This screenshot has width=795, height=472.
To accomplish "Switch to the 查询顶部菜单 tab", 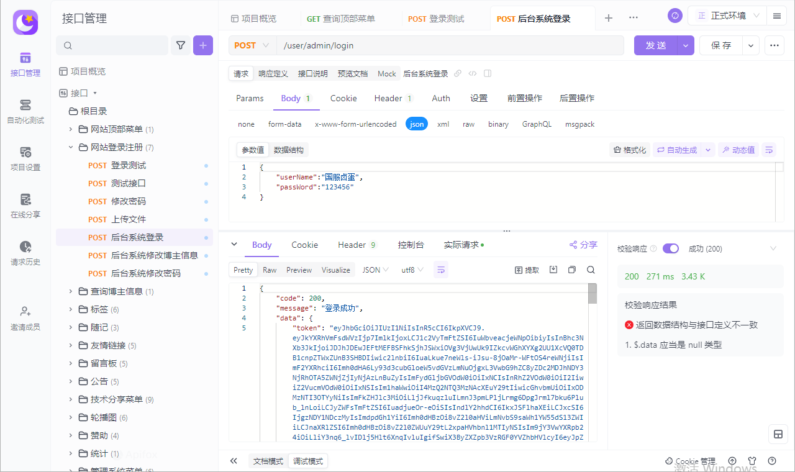I will (341, 19).
